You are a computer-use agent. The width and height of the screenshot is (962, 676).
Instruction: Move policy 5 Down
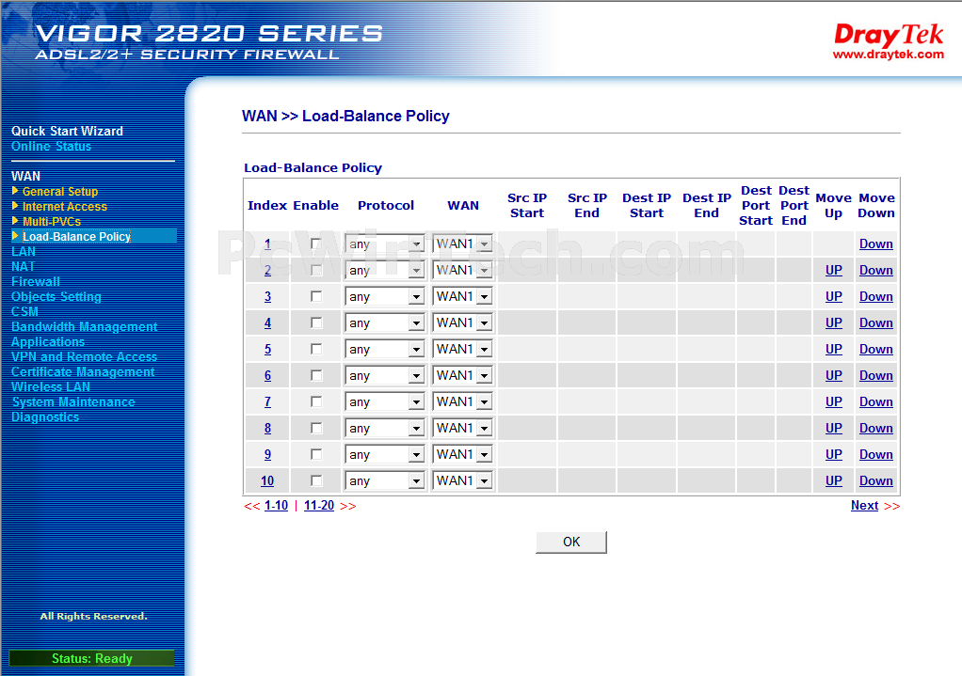[875, 350]
